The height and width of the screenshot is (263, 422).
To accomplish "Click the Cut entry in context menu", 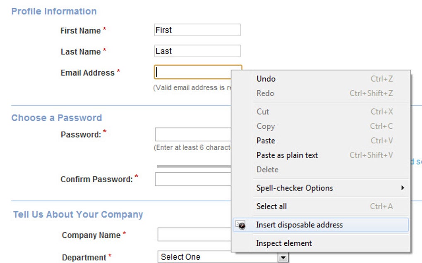I will (x=263, y=112).
